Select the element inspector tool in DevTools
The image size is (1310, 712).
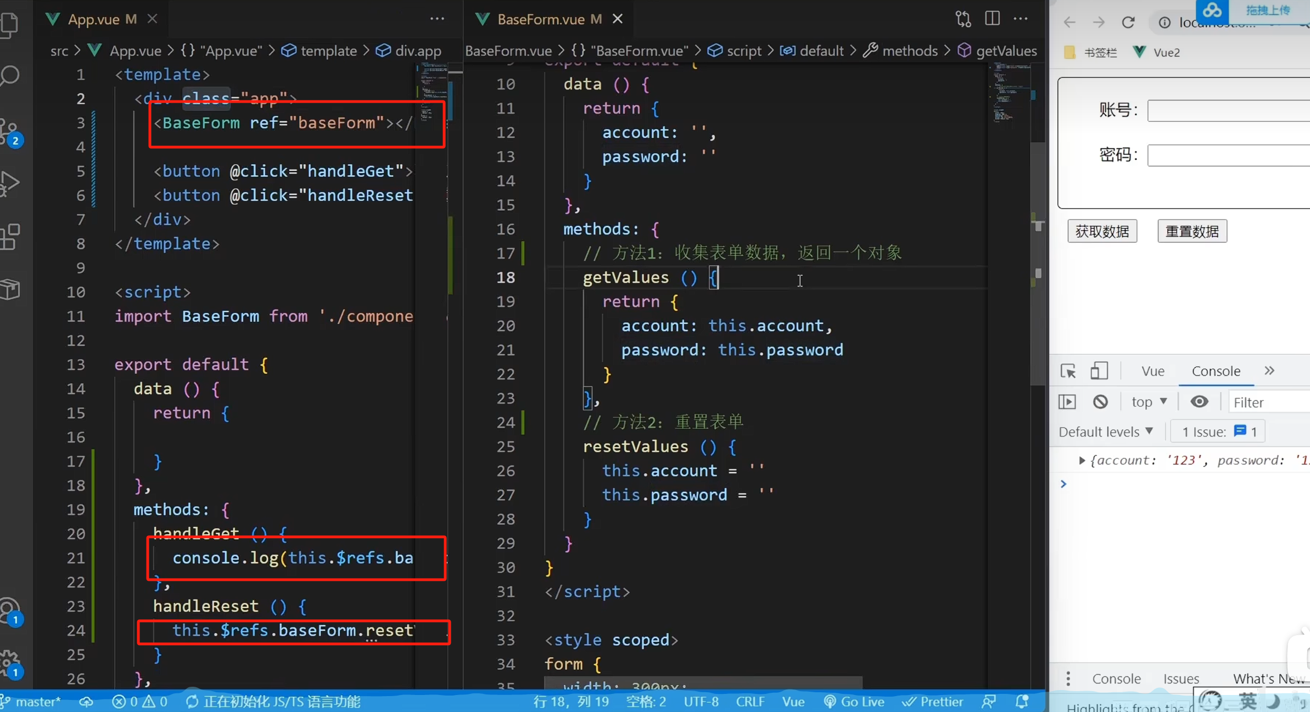click(x=1068, y=371)
